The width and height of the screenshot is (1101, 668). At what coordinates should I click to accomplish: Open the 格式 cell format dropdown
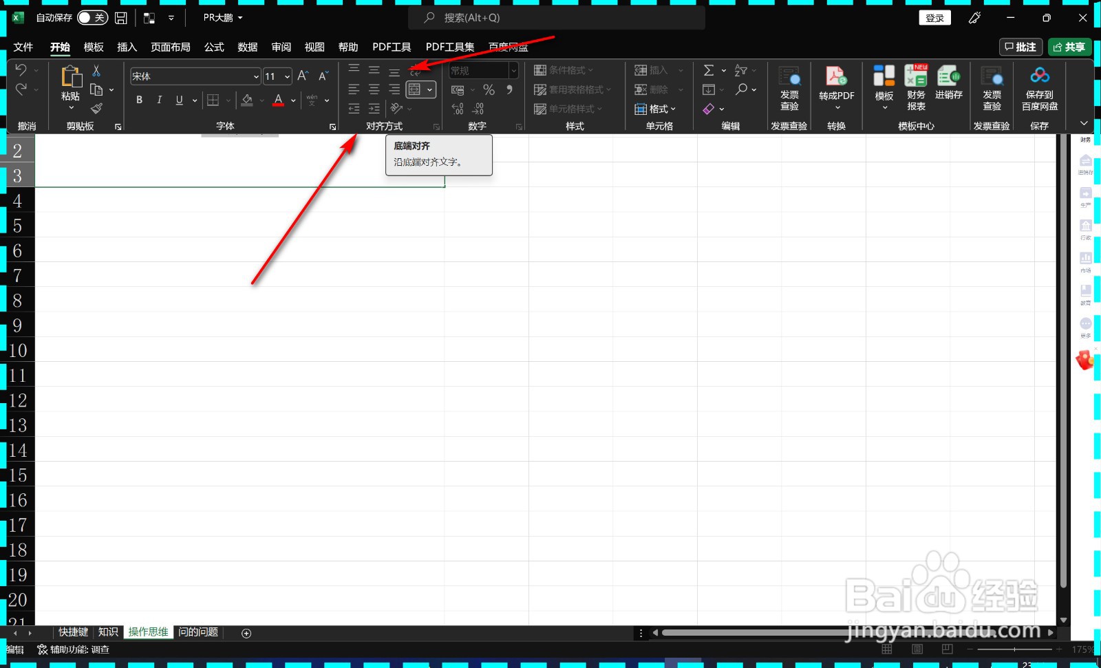[655, 109]
